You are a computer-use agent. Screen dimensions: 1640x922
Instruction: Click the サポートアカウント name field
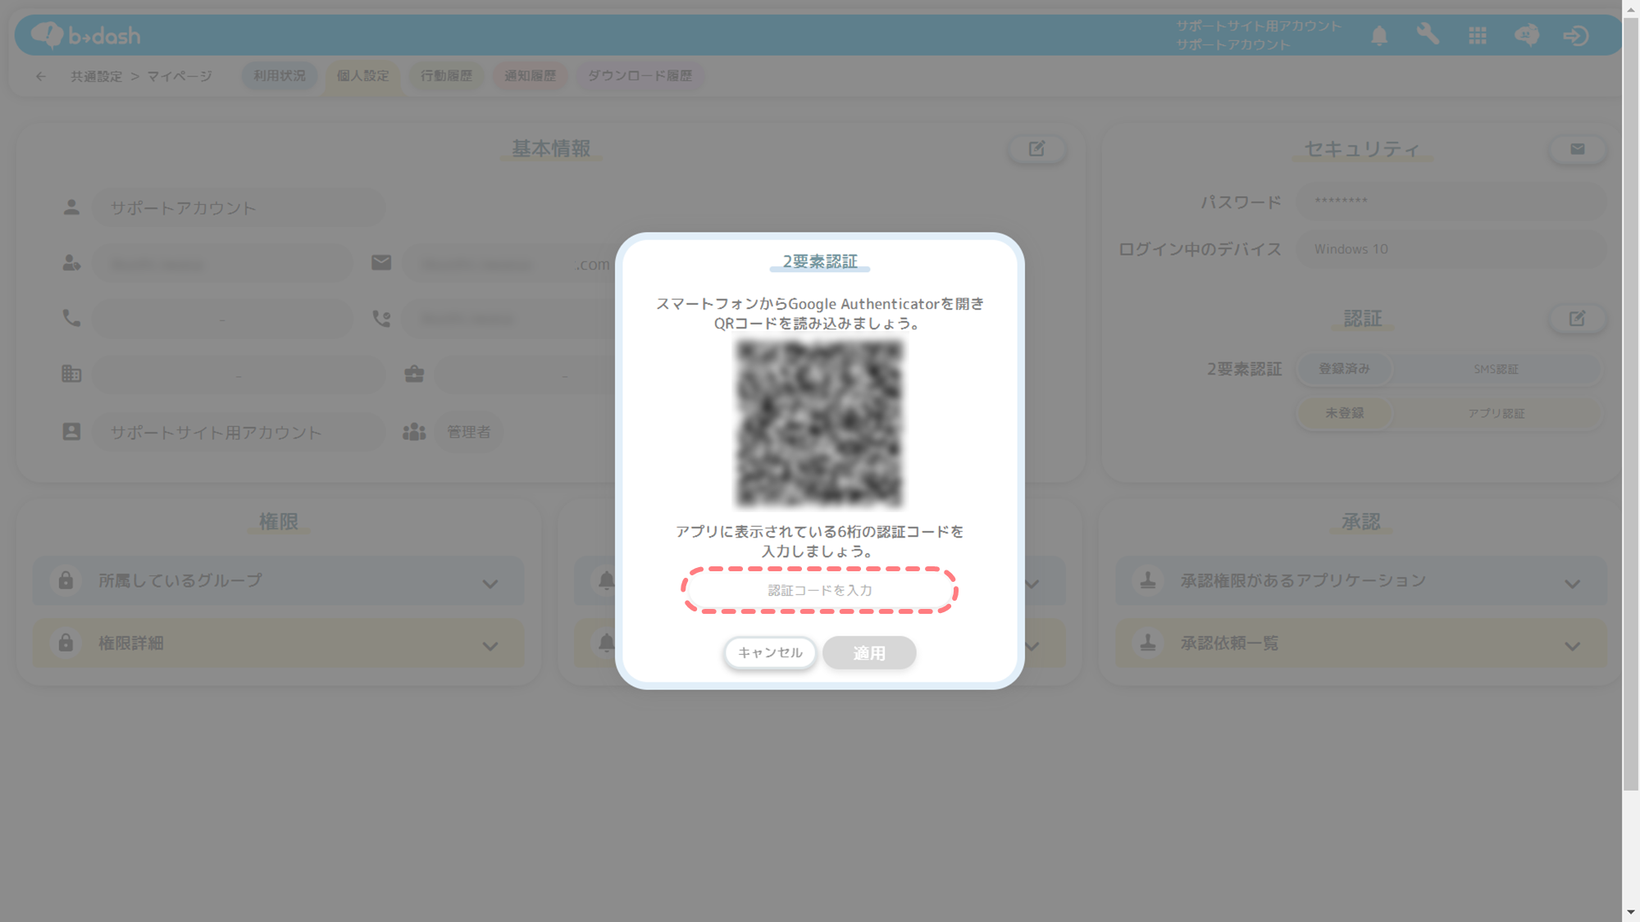tap(238, 207)
